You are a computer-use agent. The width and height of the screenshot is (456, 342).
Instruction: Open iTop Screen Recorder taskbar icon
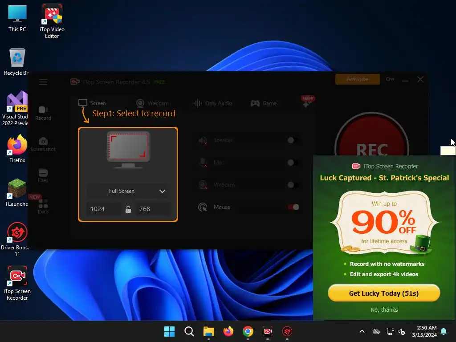268,331
